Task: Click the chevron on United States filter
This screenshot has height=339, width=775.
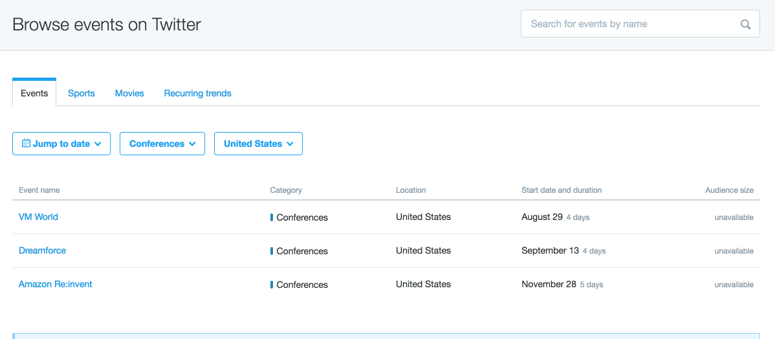Action: 290,144
